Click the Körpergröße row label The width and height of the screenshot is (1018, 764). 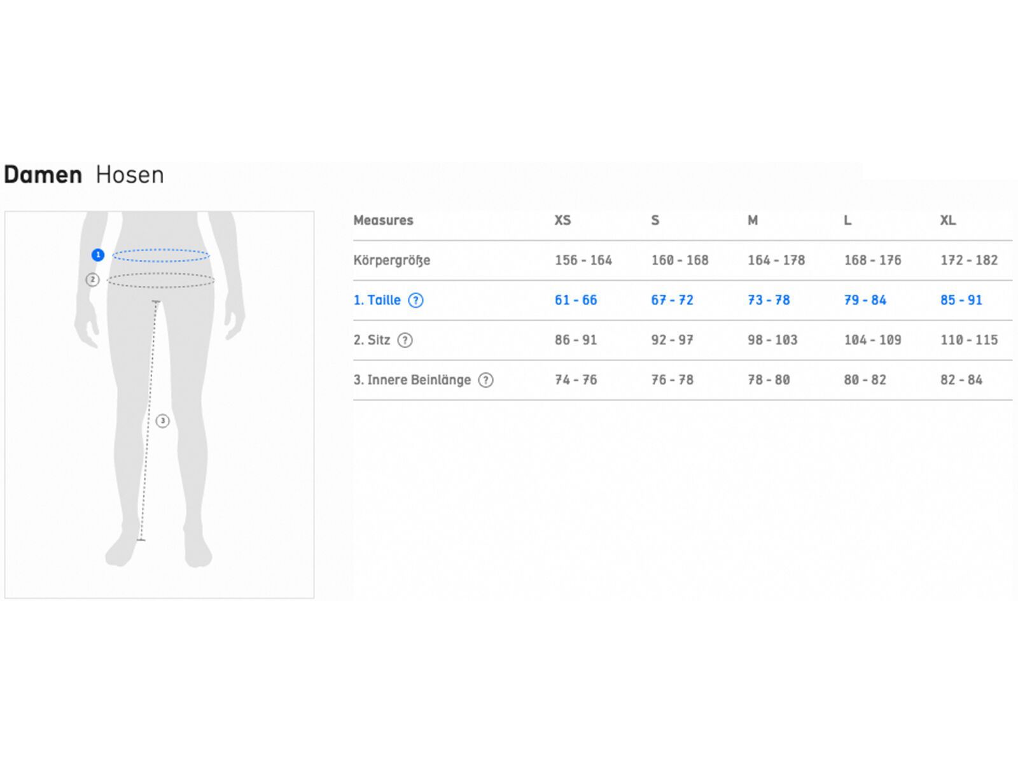pyautogui.click(x=392, y=260)
